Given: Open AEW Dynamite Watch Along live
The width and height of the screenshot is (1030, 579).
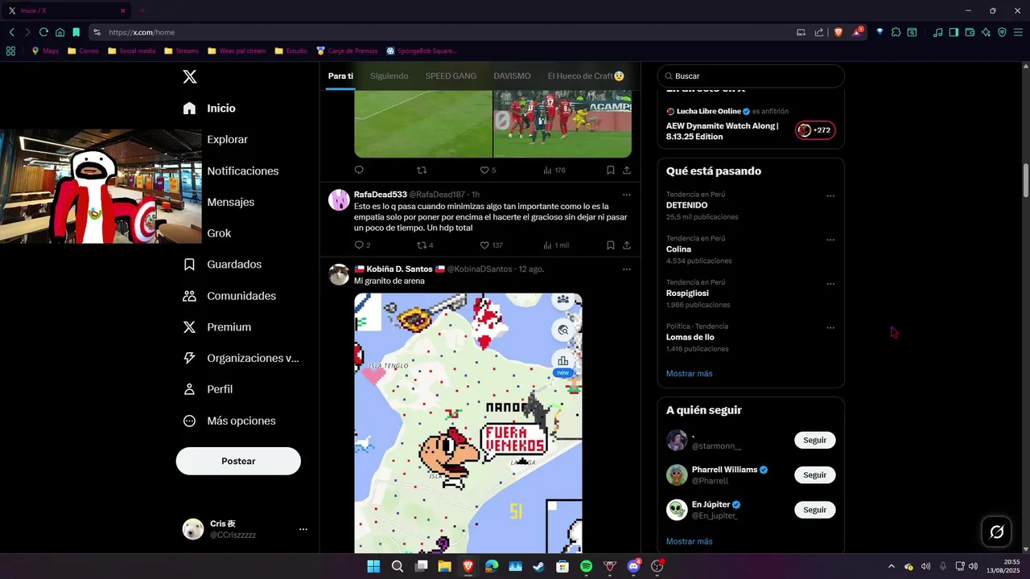Looking at the screenshot, I should click(723, 131).
